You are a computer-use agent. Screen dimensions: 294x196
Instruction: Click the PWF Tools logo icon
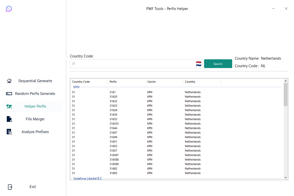[x=9, y=9]
